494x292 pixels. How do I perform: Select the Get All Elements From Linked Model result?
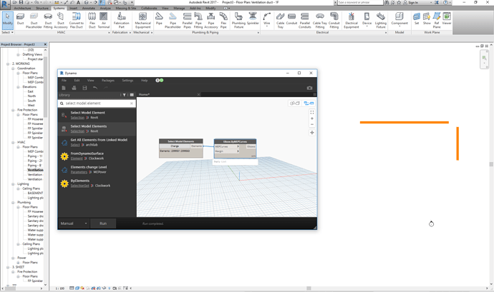tap(97, 142)
